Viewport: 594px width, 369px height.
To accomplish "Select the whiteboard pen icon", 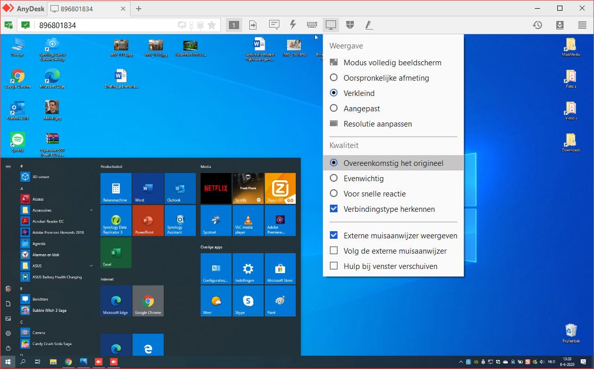I will [x=368, y=24].
